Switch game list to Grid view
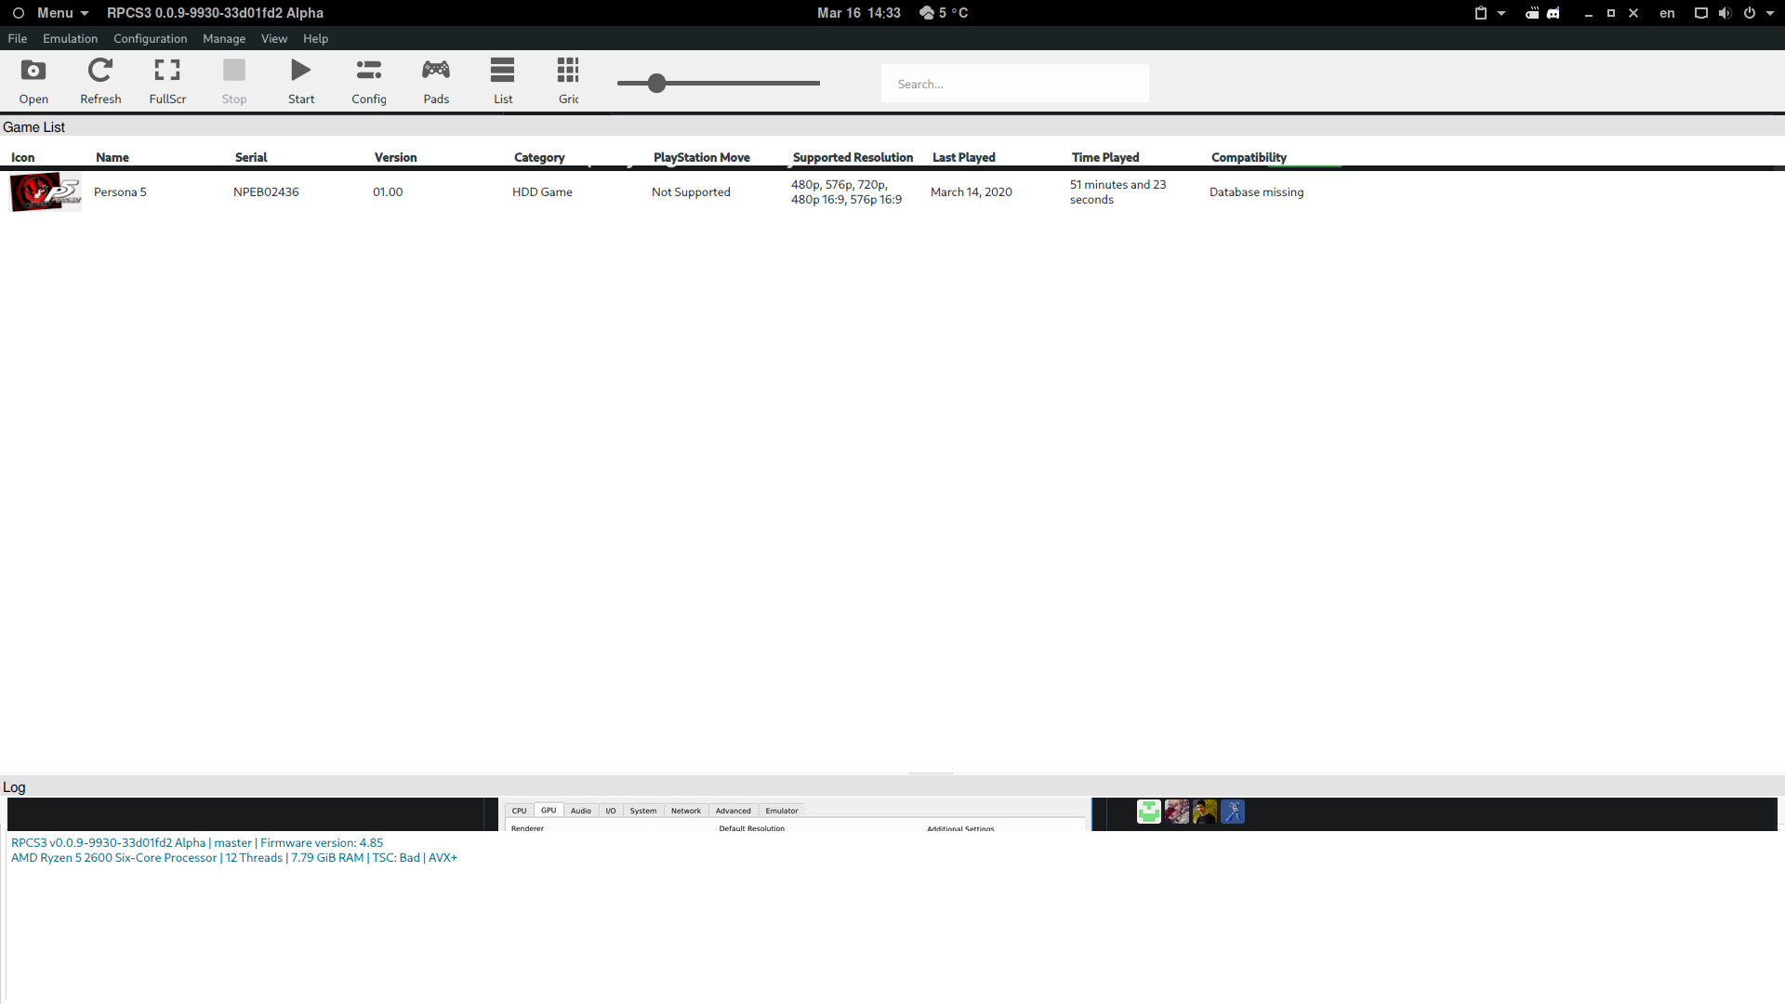 (x=568, y=80)
